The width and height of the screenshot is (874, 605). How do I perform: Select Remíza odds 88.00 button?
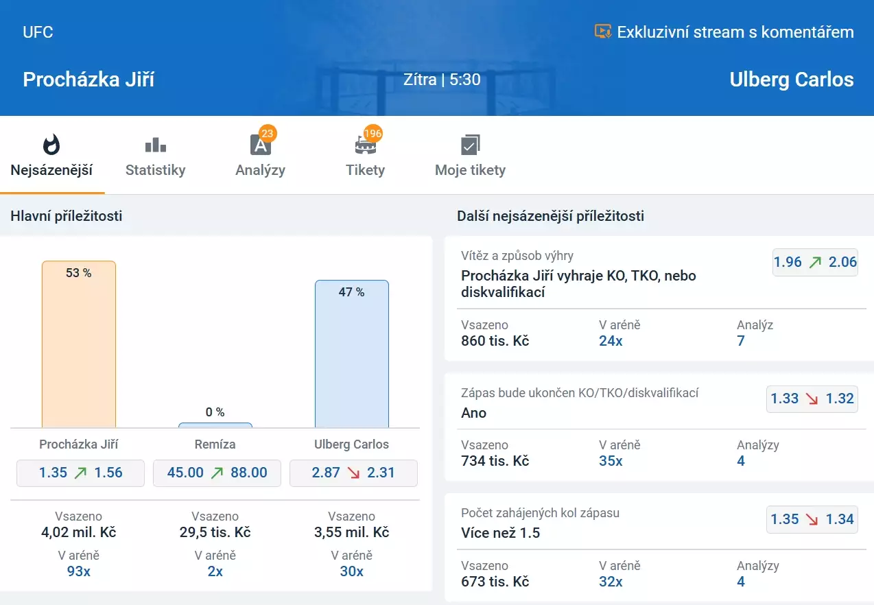(217, 473)
